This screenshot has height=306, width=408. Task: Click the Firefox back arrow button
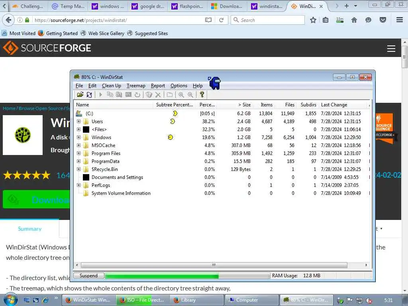[x=8, y=20]
